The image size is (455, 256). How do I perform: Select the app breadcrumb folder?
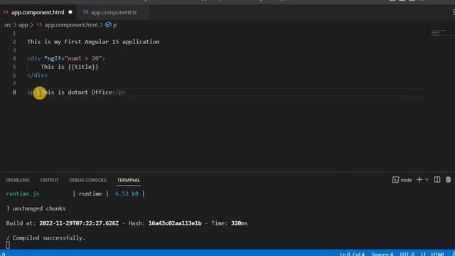23,25
